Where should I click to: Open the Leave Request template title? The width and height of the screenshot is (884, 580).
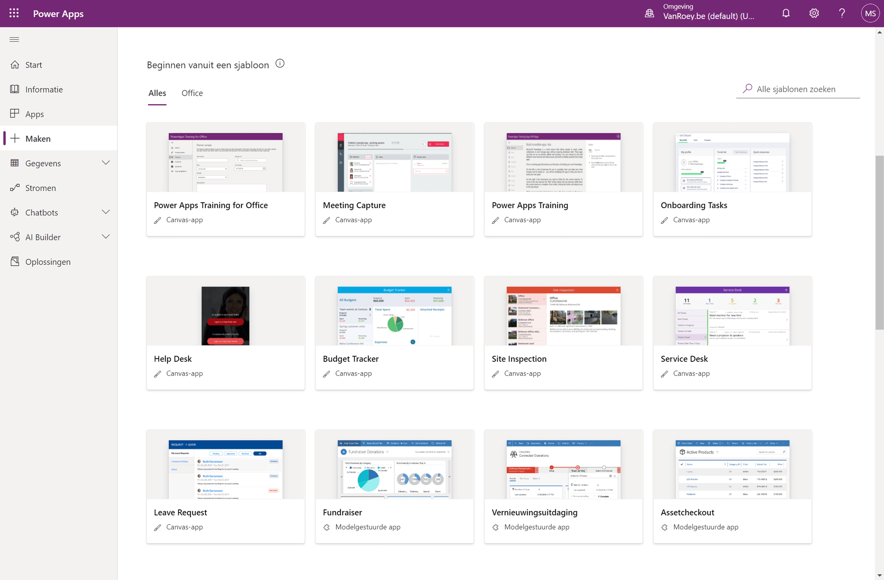coord(180,512)
